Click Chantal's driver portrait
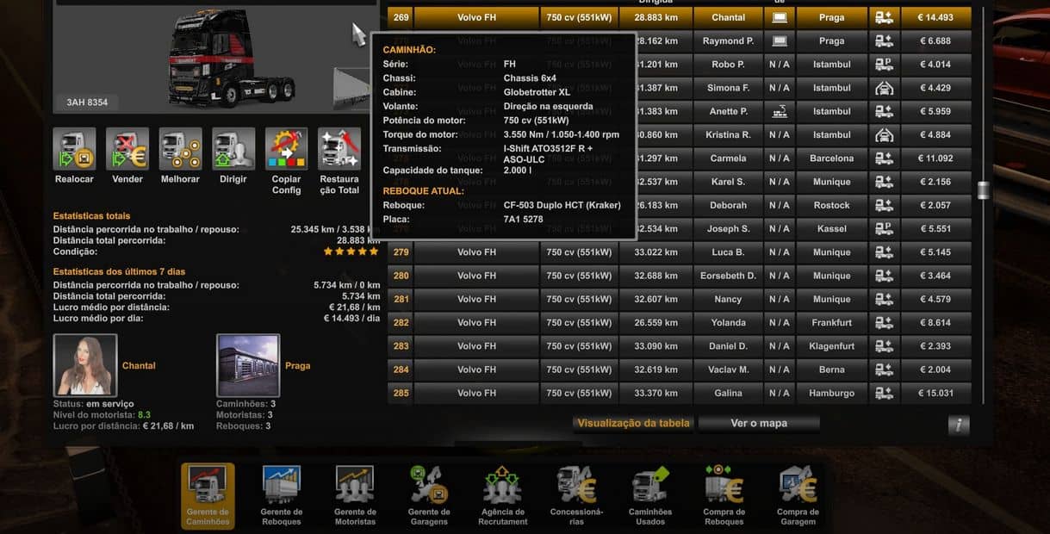 (x=85, y=365)
